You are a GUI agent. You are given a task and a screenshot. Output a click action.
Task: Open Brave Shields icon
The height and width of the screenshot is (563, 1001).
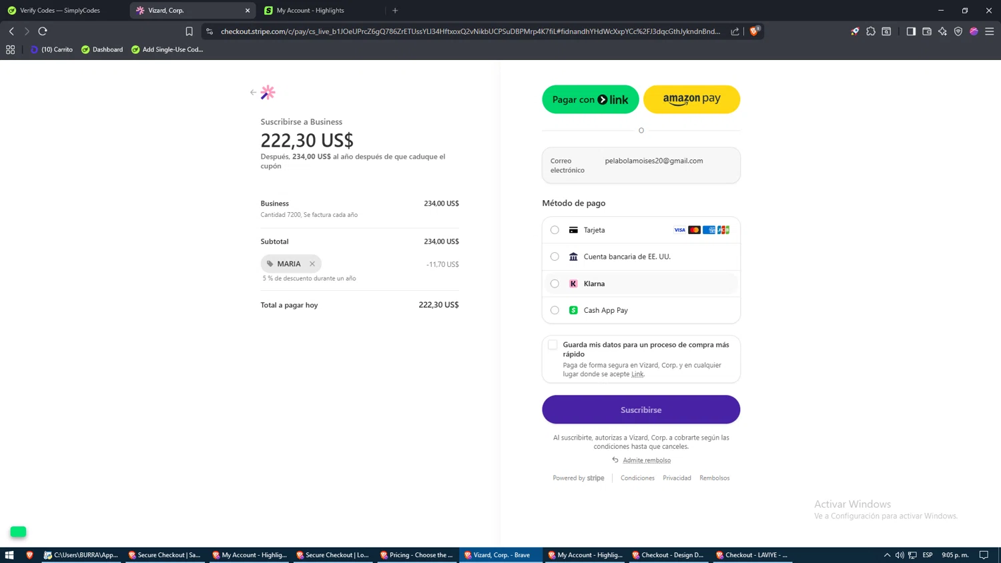pos(755,31)
